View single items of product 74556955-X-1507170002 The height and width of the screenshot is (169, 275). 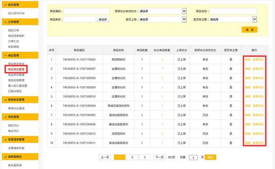pos(258,60)
